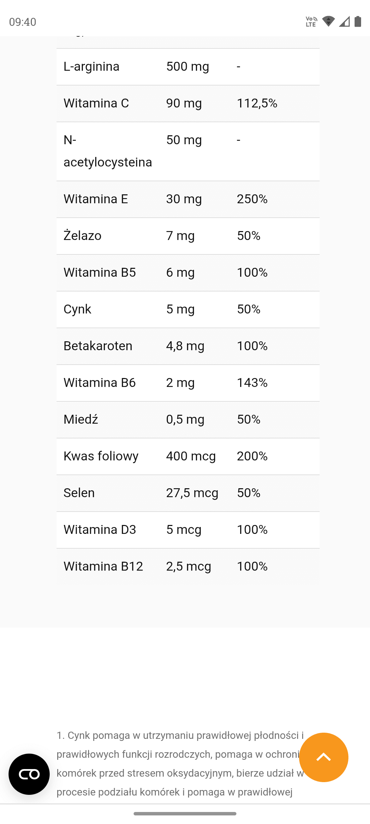This screenshot has height=824, width=370.
Task: Tap the Kwas foliowy 400 mcg cell
Action: (x=191, y=456)
